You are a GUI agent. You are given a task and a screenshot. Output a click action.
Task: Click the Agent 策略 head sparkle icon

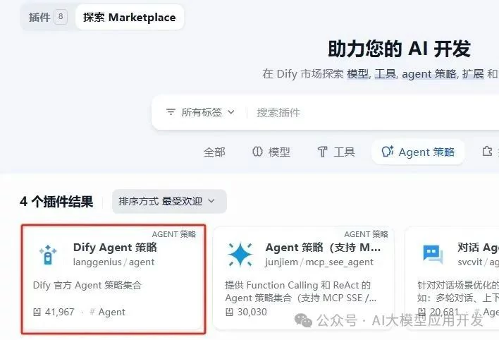pos(388,152)
